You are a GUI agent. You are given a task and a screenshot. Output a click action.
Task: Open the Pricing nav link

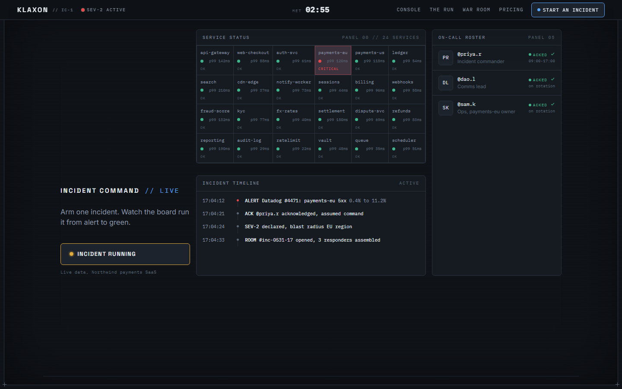coord(511,10)
